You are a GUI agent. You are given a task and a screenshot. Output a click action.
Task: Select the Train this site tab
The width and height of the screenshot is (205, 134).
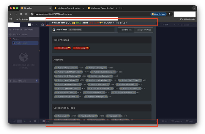tap(126, 30)
